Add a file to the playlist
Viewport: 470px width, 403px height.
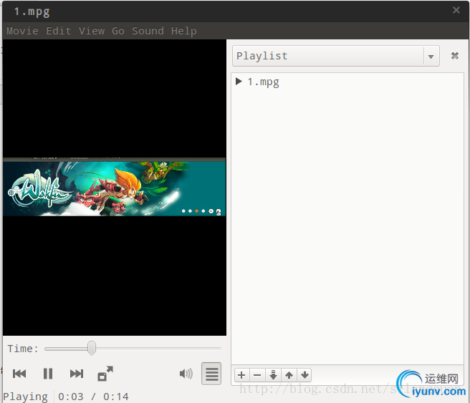(241, 375)
